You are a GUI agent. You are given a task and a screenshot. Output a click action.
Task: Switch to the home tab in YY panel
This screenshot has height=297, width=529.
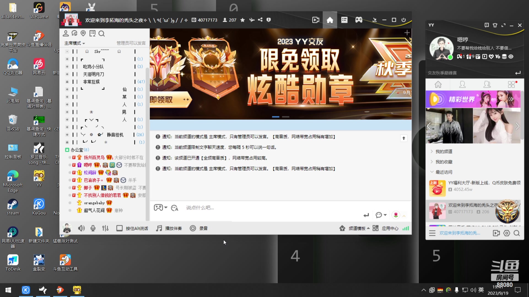(438, 84)
